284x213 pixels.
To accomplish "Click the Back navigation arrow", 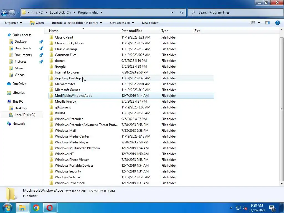I will coord(4,13).
